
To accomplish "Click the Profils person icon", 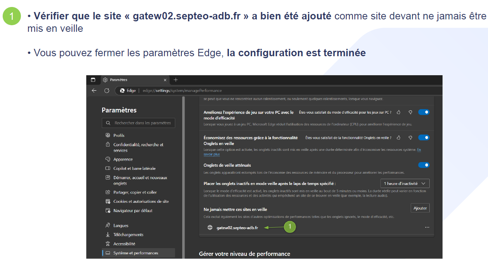I will click(108, 135).
